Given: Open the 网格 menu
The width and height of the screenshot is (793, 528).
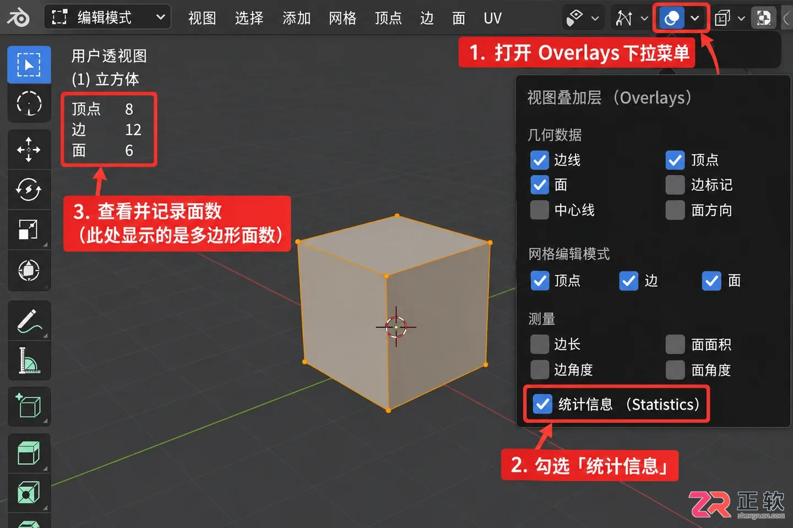Looking at the screenshot, I should tap(343, 18).
